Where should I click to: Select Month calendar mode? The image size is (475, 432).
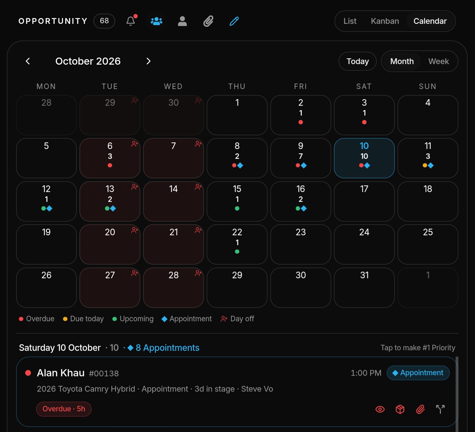[x=402, y=61]
